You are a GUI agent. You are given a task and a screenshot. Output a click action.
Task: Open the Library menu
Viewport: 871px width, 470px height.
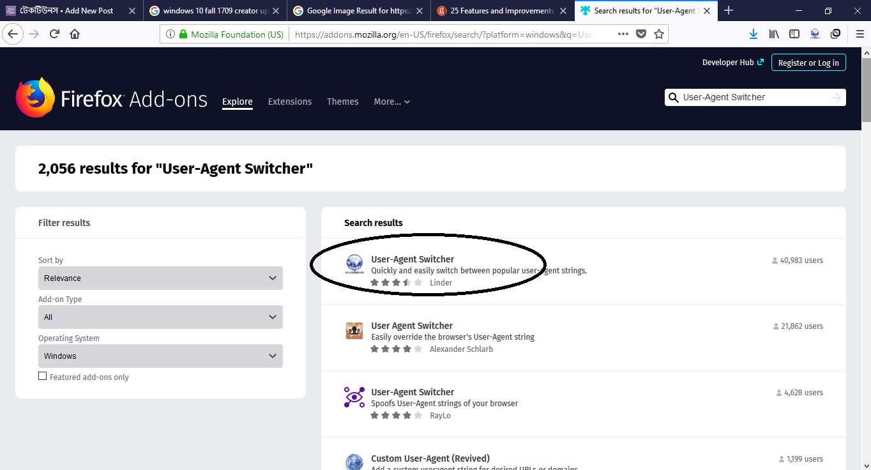774,34
